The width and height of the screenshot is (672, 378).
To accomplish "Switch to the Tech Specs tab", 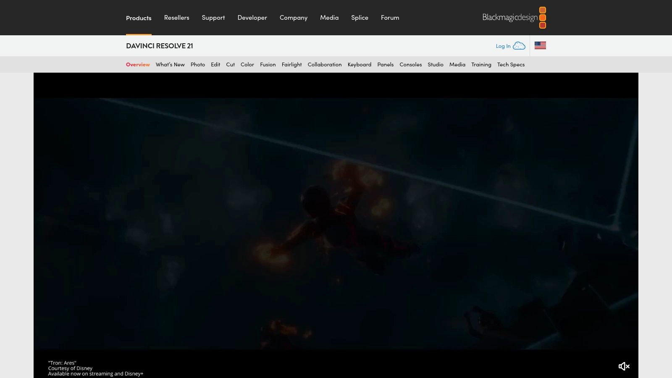I will (511, 65).
